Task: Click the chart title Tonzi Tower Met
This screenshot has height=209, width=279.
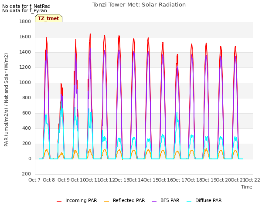Action: [139, 5]
